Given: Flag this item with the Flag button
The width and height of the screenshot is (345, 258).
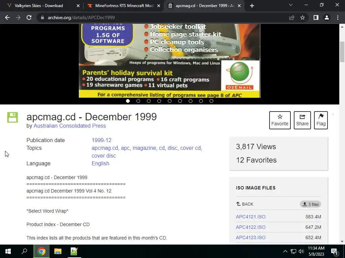Looking at the screenshot, I should tap(321, 120).
